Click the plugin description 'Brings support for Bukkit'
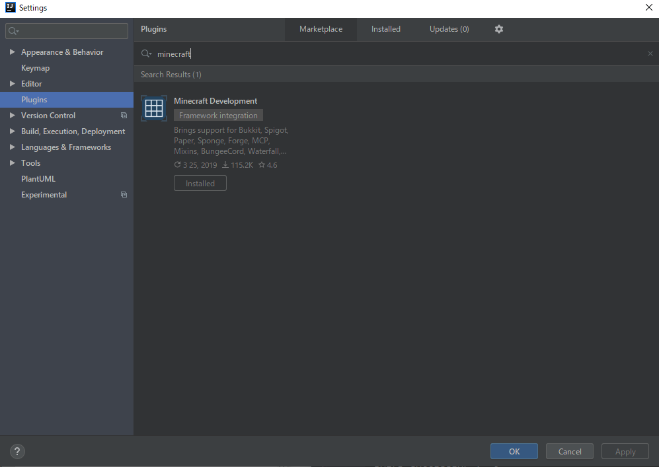659x467 pixels. point(231,141)
